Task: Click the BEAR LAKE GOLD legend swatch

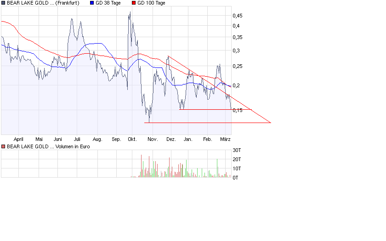Action: click(x=3, y=3)
